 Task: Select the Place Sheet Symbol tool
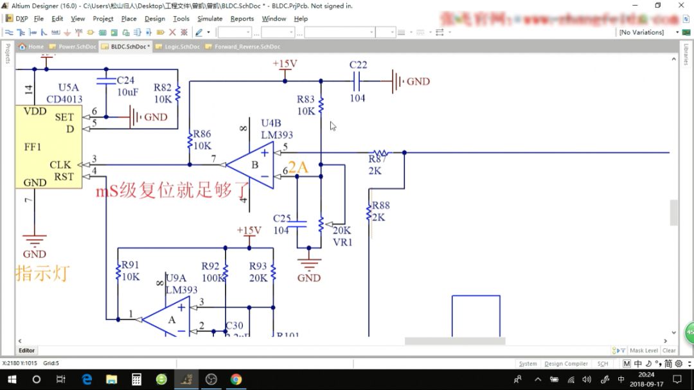pos(103,32)
